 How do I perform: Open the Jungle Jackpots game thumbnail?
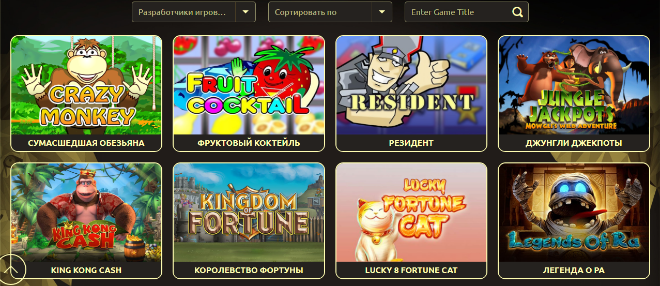[x=574, y=85]
